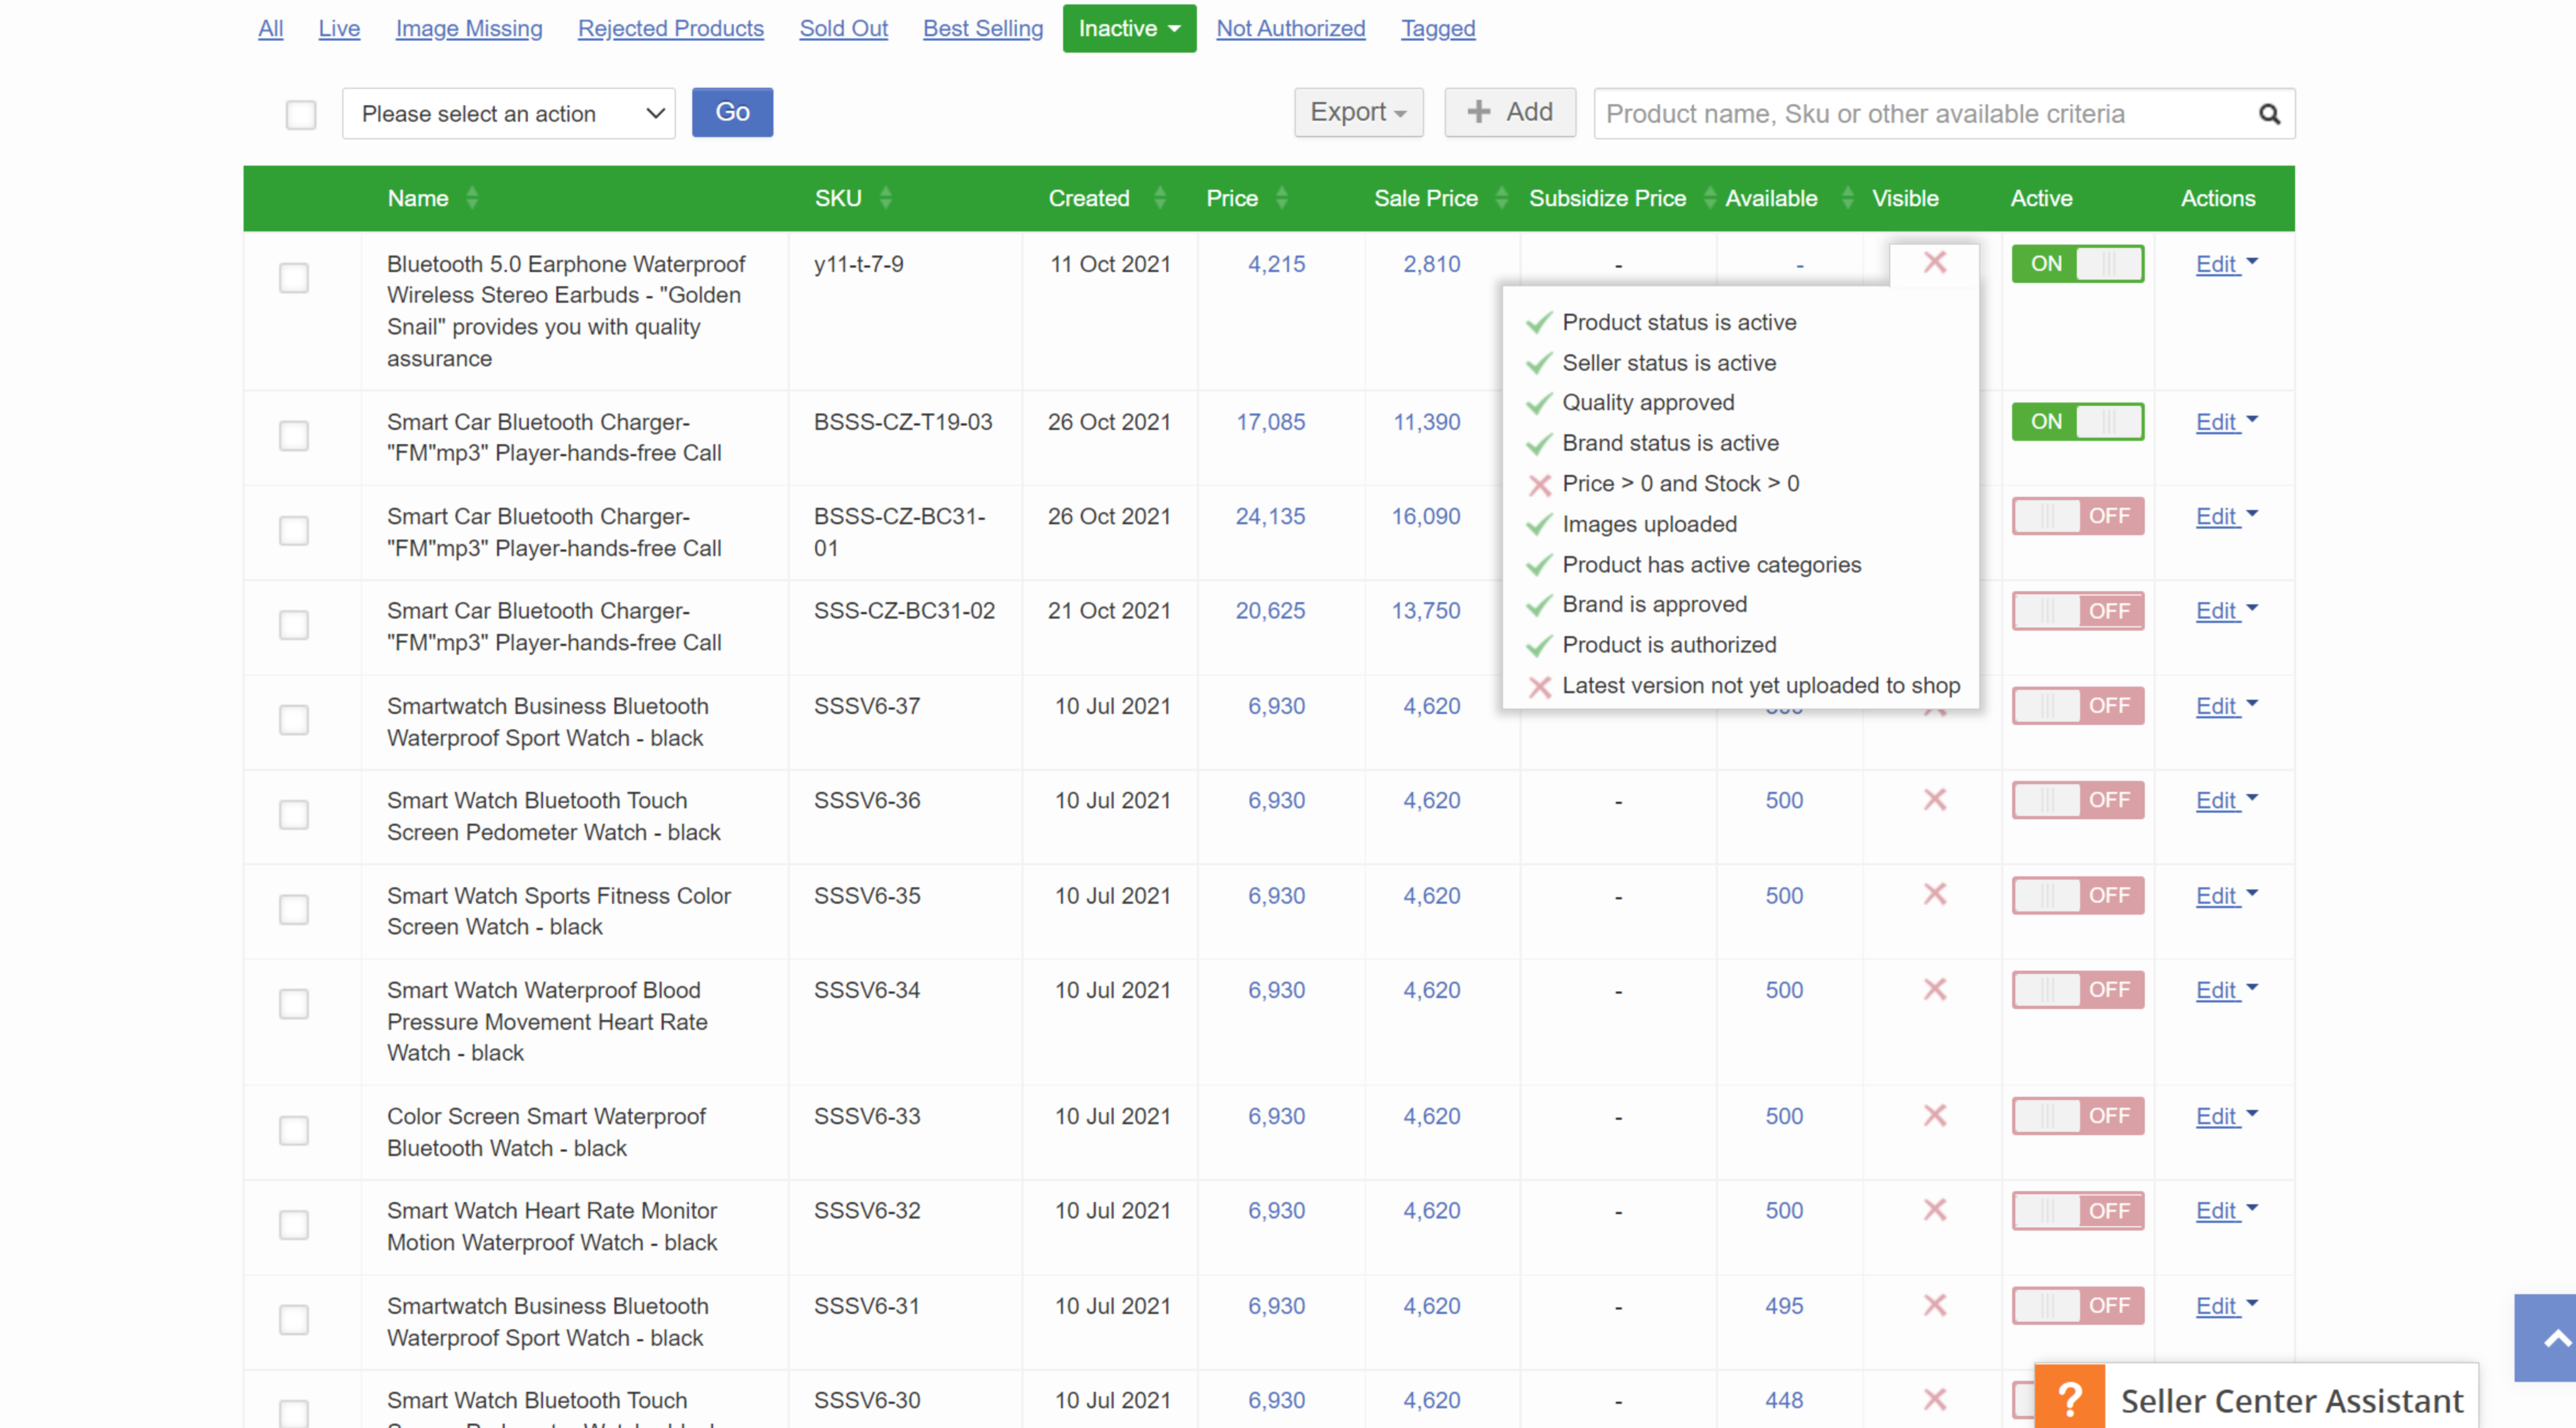Click checkmark beside Product is authorized

(1539, 645)
